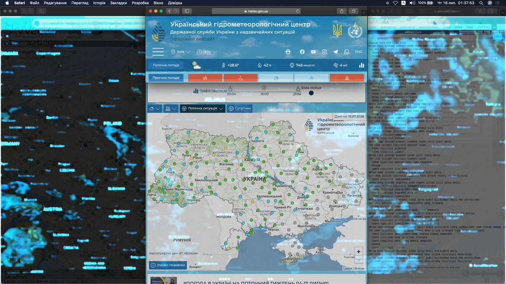Switch the site language to ENG
506x284 pixels.
point(358,52)
